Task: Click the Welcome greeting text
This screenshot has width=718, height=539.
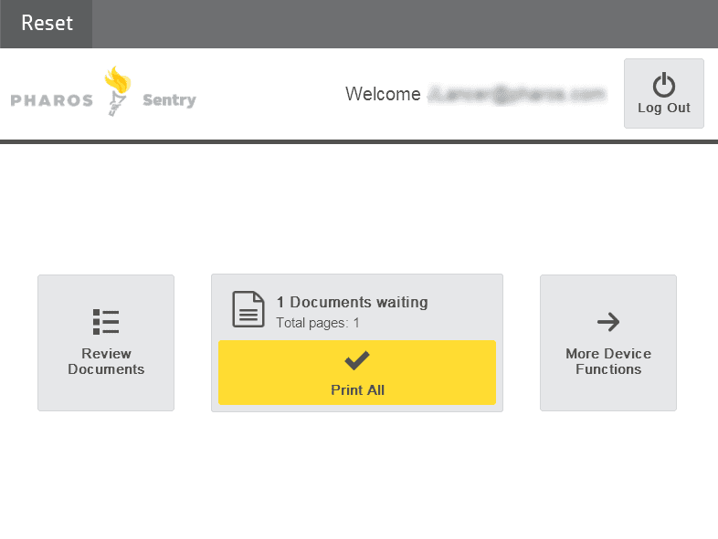Action: point(383,94)
